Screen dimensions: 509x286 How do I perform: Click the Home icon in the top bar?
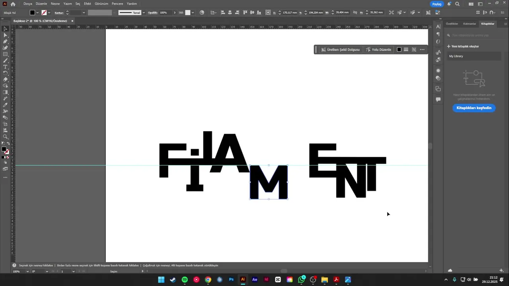(13, 4)
